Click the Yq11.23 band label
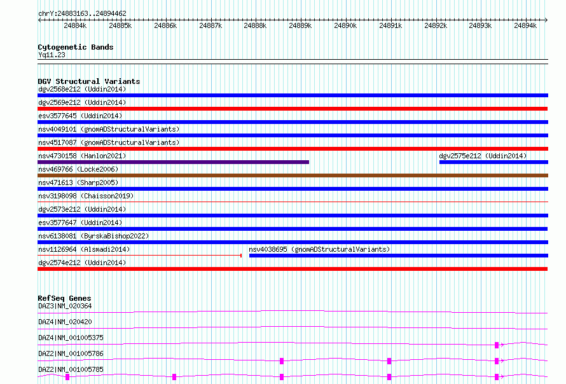The width and height of the screenshot is (566, 384). pos(52,55)
